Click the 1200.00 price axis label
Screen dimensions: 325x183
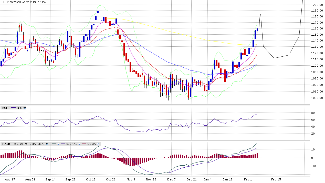(317, 5)
